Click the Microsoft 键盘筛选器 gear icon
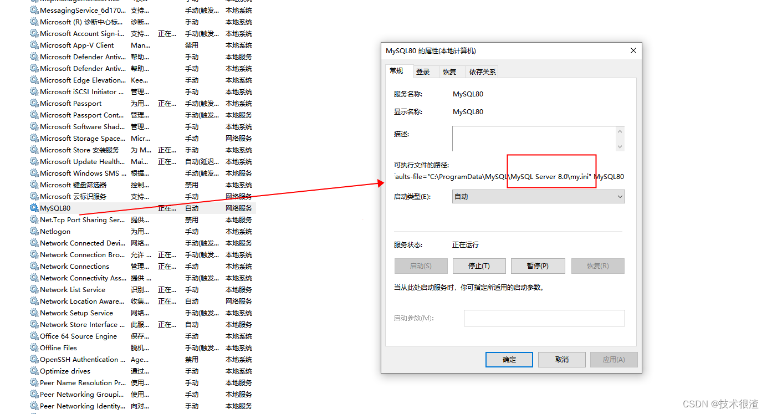 pyautogui.click(x=34, y=185)
